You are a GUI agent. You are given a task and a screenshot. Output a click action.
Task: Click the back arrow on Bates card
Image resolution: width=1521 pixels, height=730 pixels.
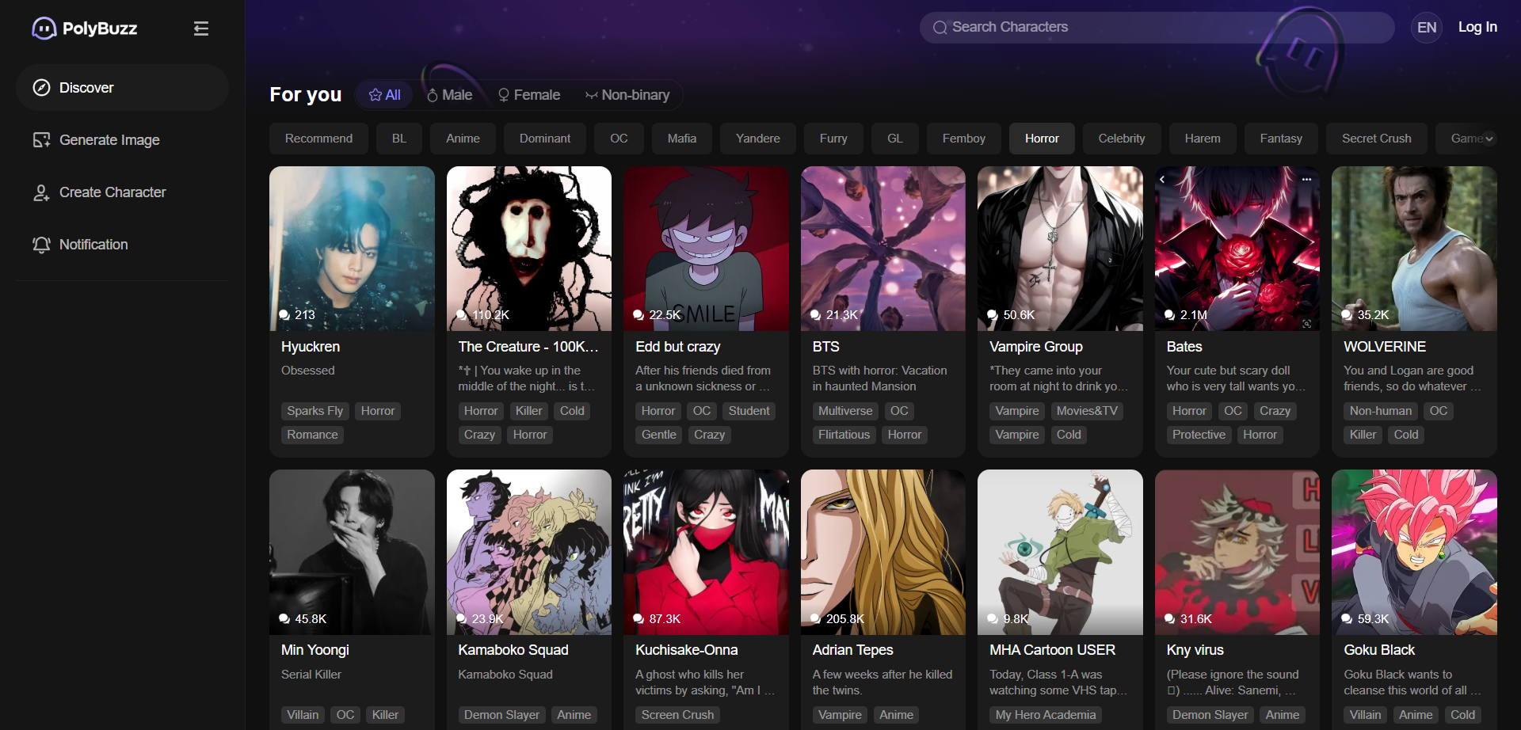1162,180
